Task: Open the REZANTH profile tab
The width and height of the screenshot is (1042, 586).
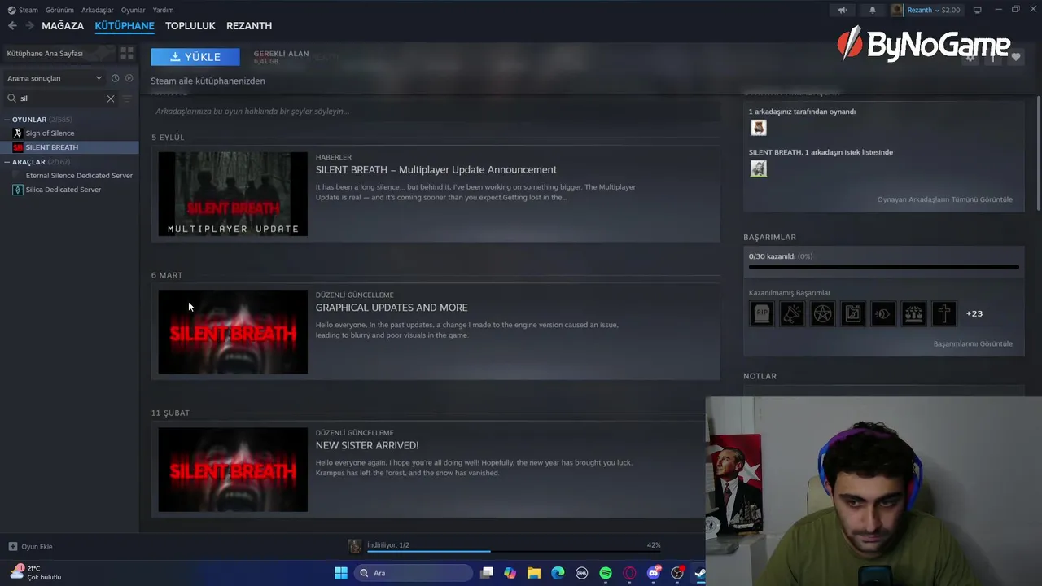Action: pos(249,26)
